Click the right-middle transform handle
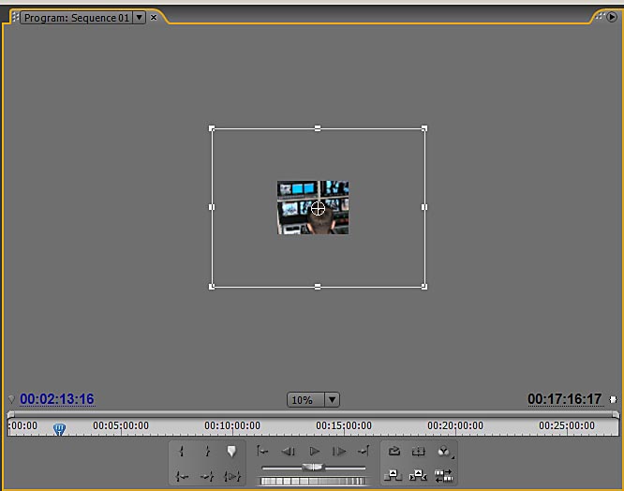624x491 pixels. pos(424,207)
